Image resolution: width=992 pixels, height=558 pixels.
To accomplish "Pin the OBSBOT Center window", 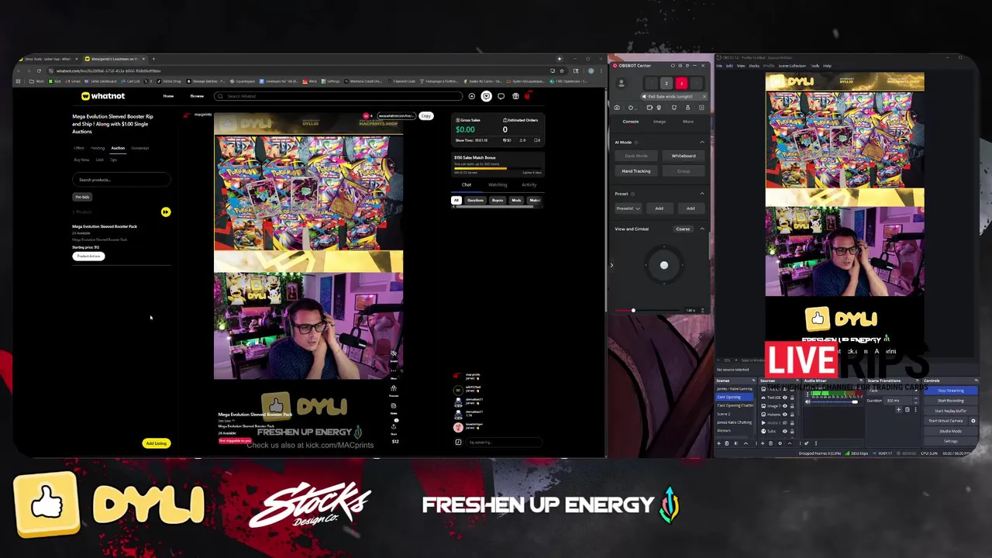I will (x=687, y=66).
